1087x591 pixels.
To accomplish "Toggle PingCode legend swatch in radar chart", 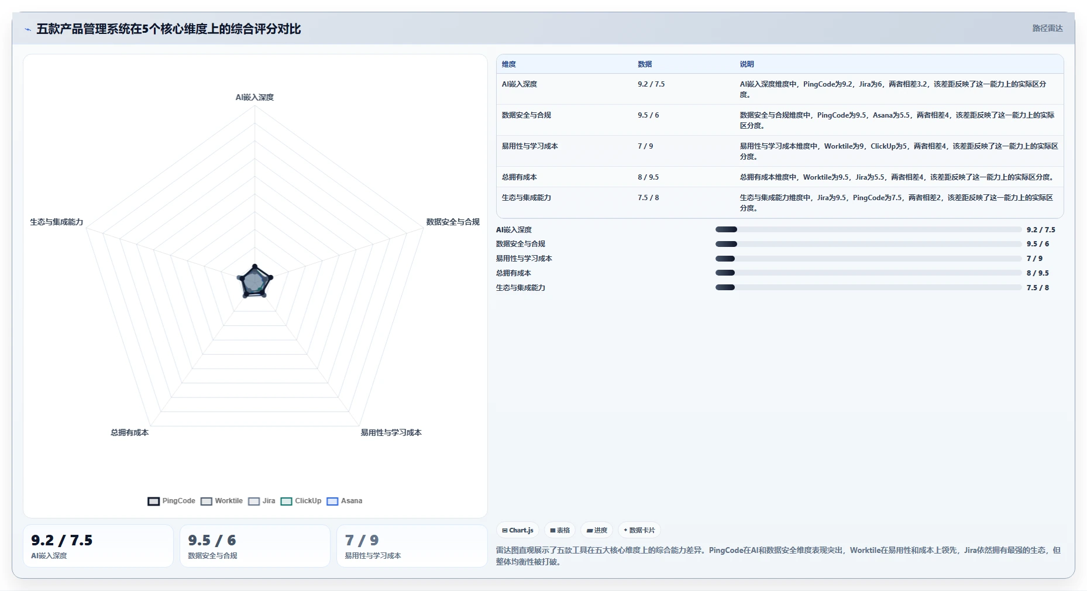I will click(x=153, y=501).
